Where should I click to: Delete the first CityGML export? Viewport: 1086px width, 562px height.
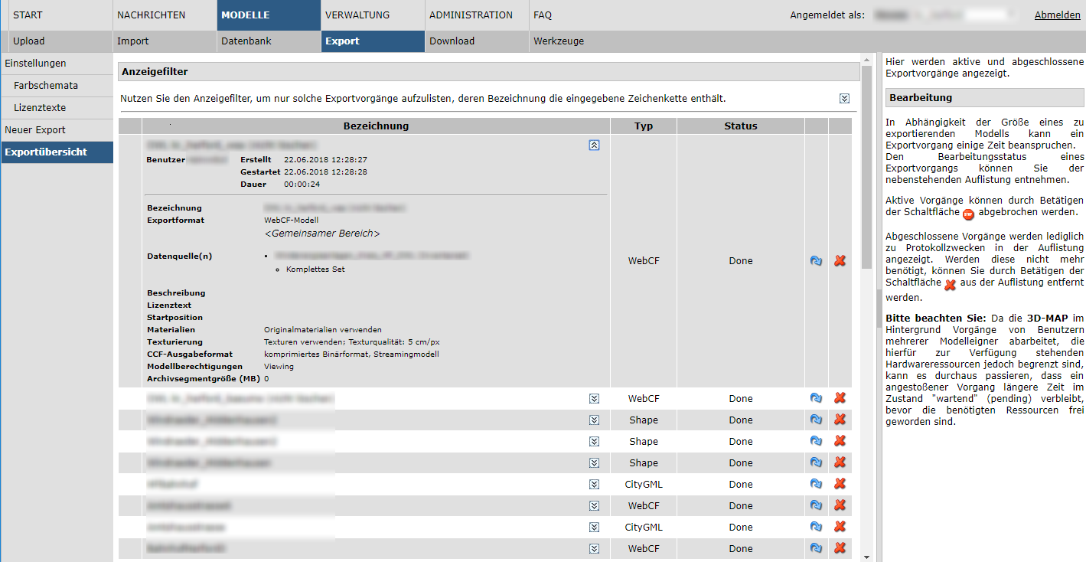[x=840, y=484]
